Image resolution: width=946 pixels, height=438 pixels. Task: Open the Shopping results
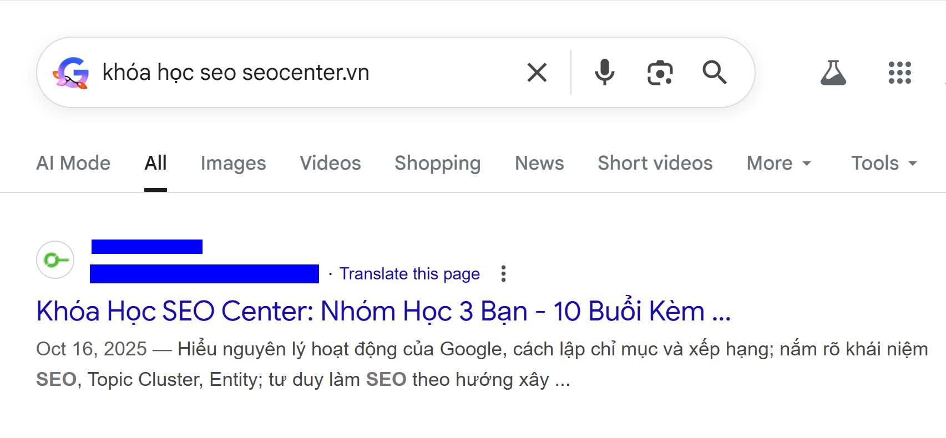click(437, 163)
